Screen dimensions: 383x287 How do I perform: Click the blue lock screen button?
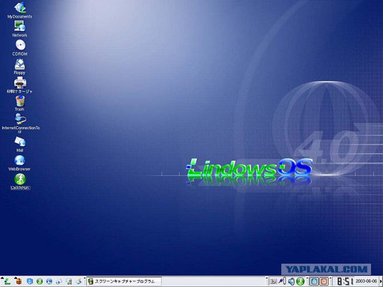tap(314, 282)
